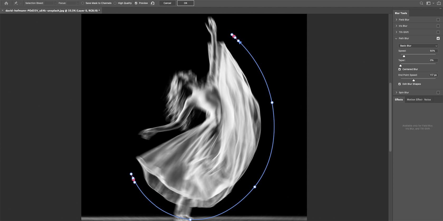
Task: Click the reset (undo arrow) icon
Action: point(152,3)
